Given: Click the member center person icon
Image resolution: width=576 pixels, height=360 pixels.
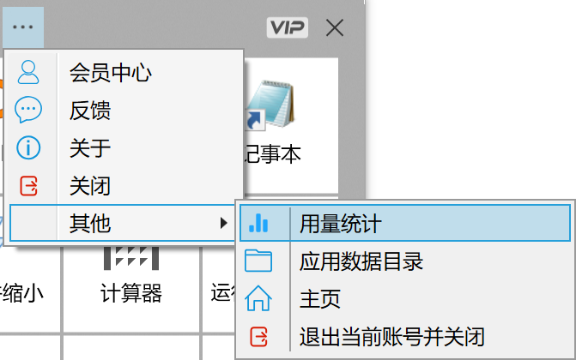Looking at the screenshot, I should [28, 72].
